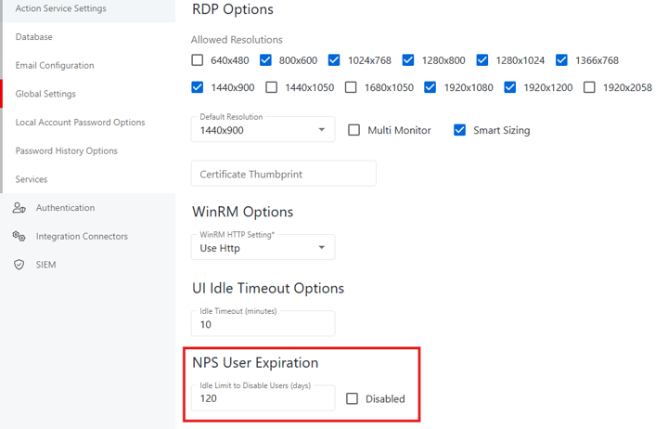
Task: Open the Services settings page
Action: [32, 179]
